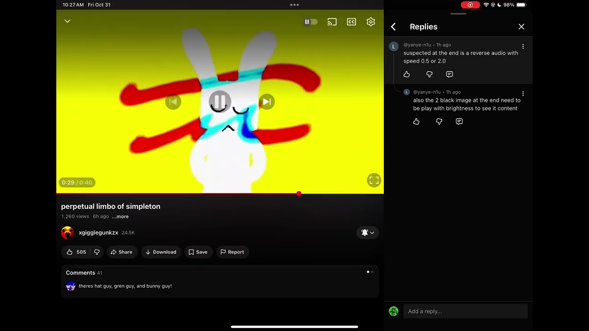Click your profile avatar beside reply field

(393, 311)
